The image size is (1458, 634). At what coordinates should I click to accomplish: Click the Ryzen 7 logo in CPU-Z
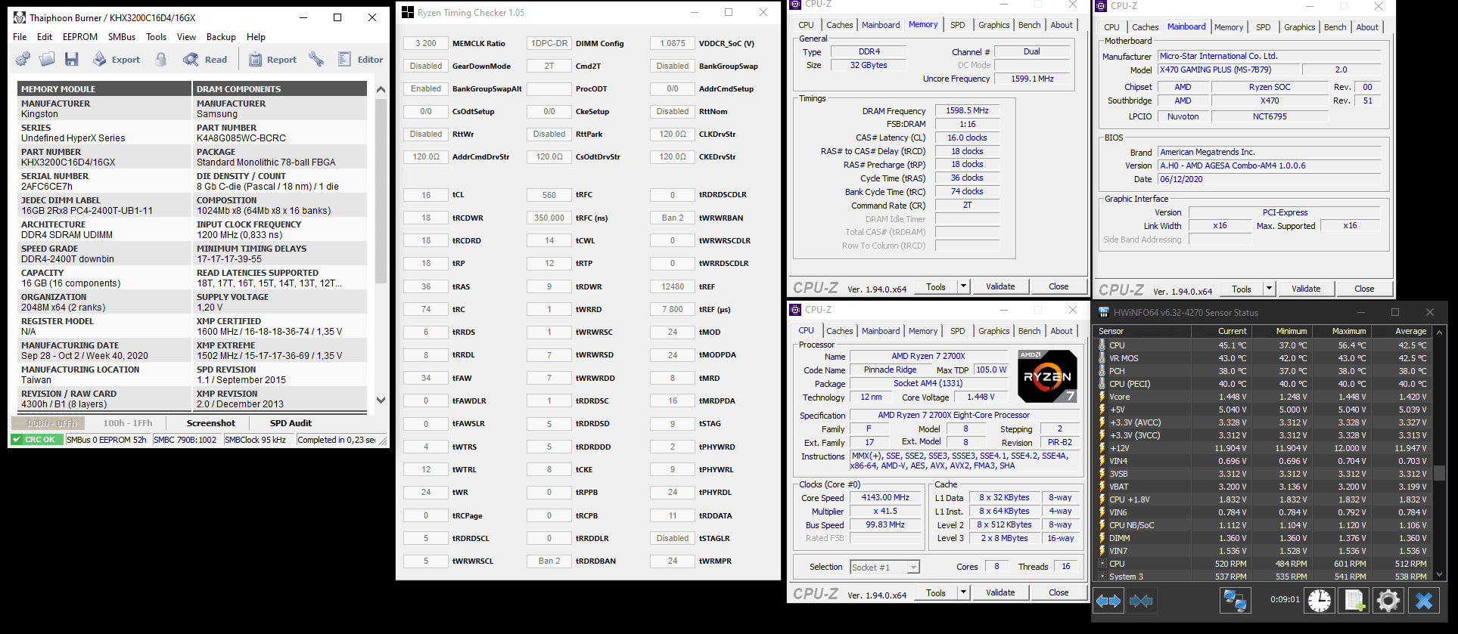coord(1047,376)
